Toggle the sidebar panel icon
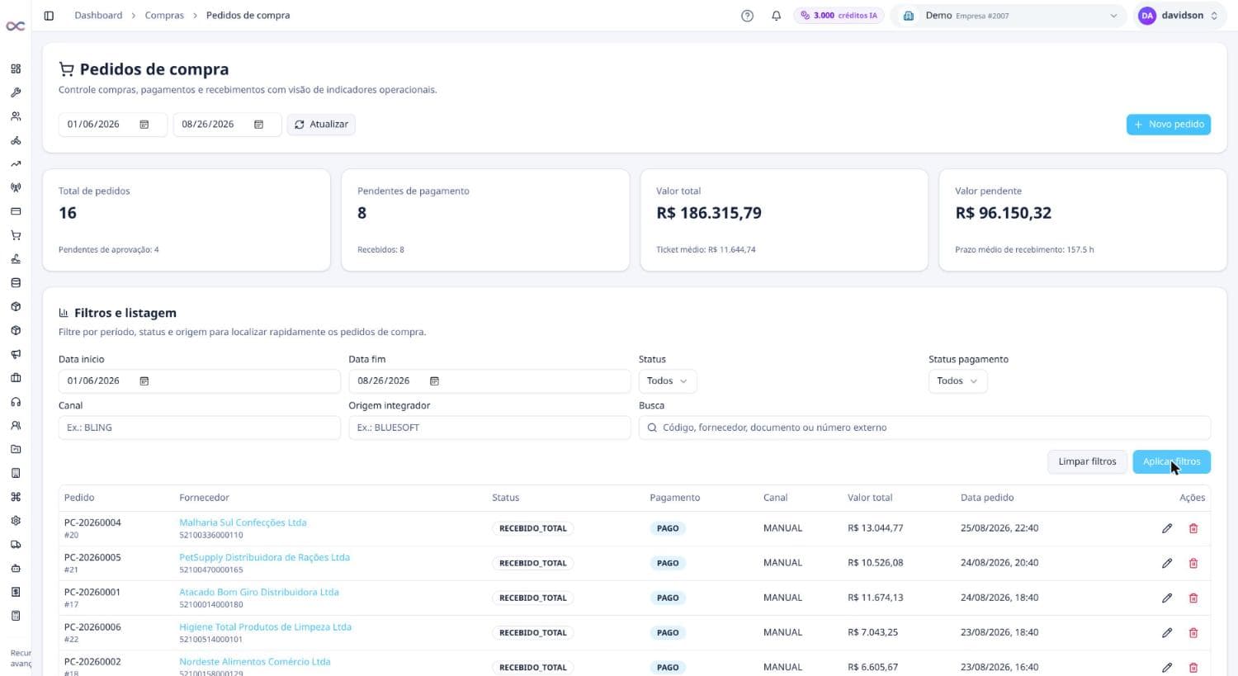 [49, 16]
